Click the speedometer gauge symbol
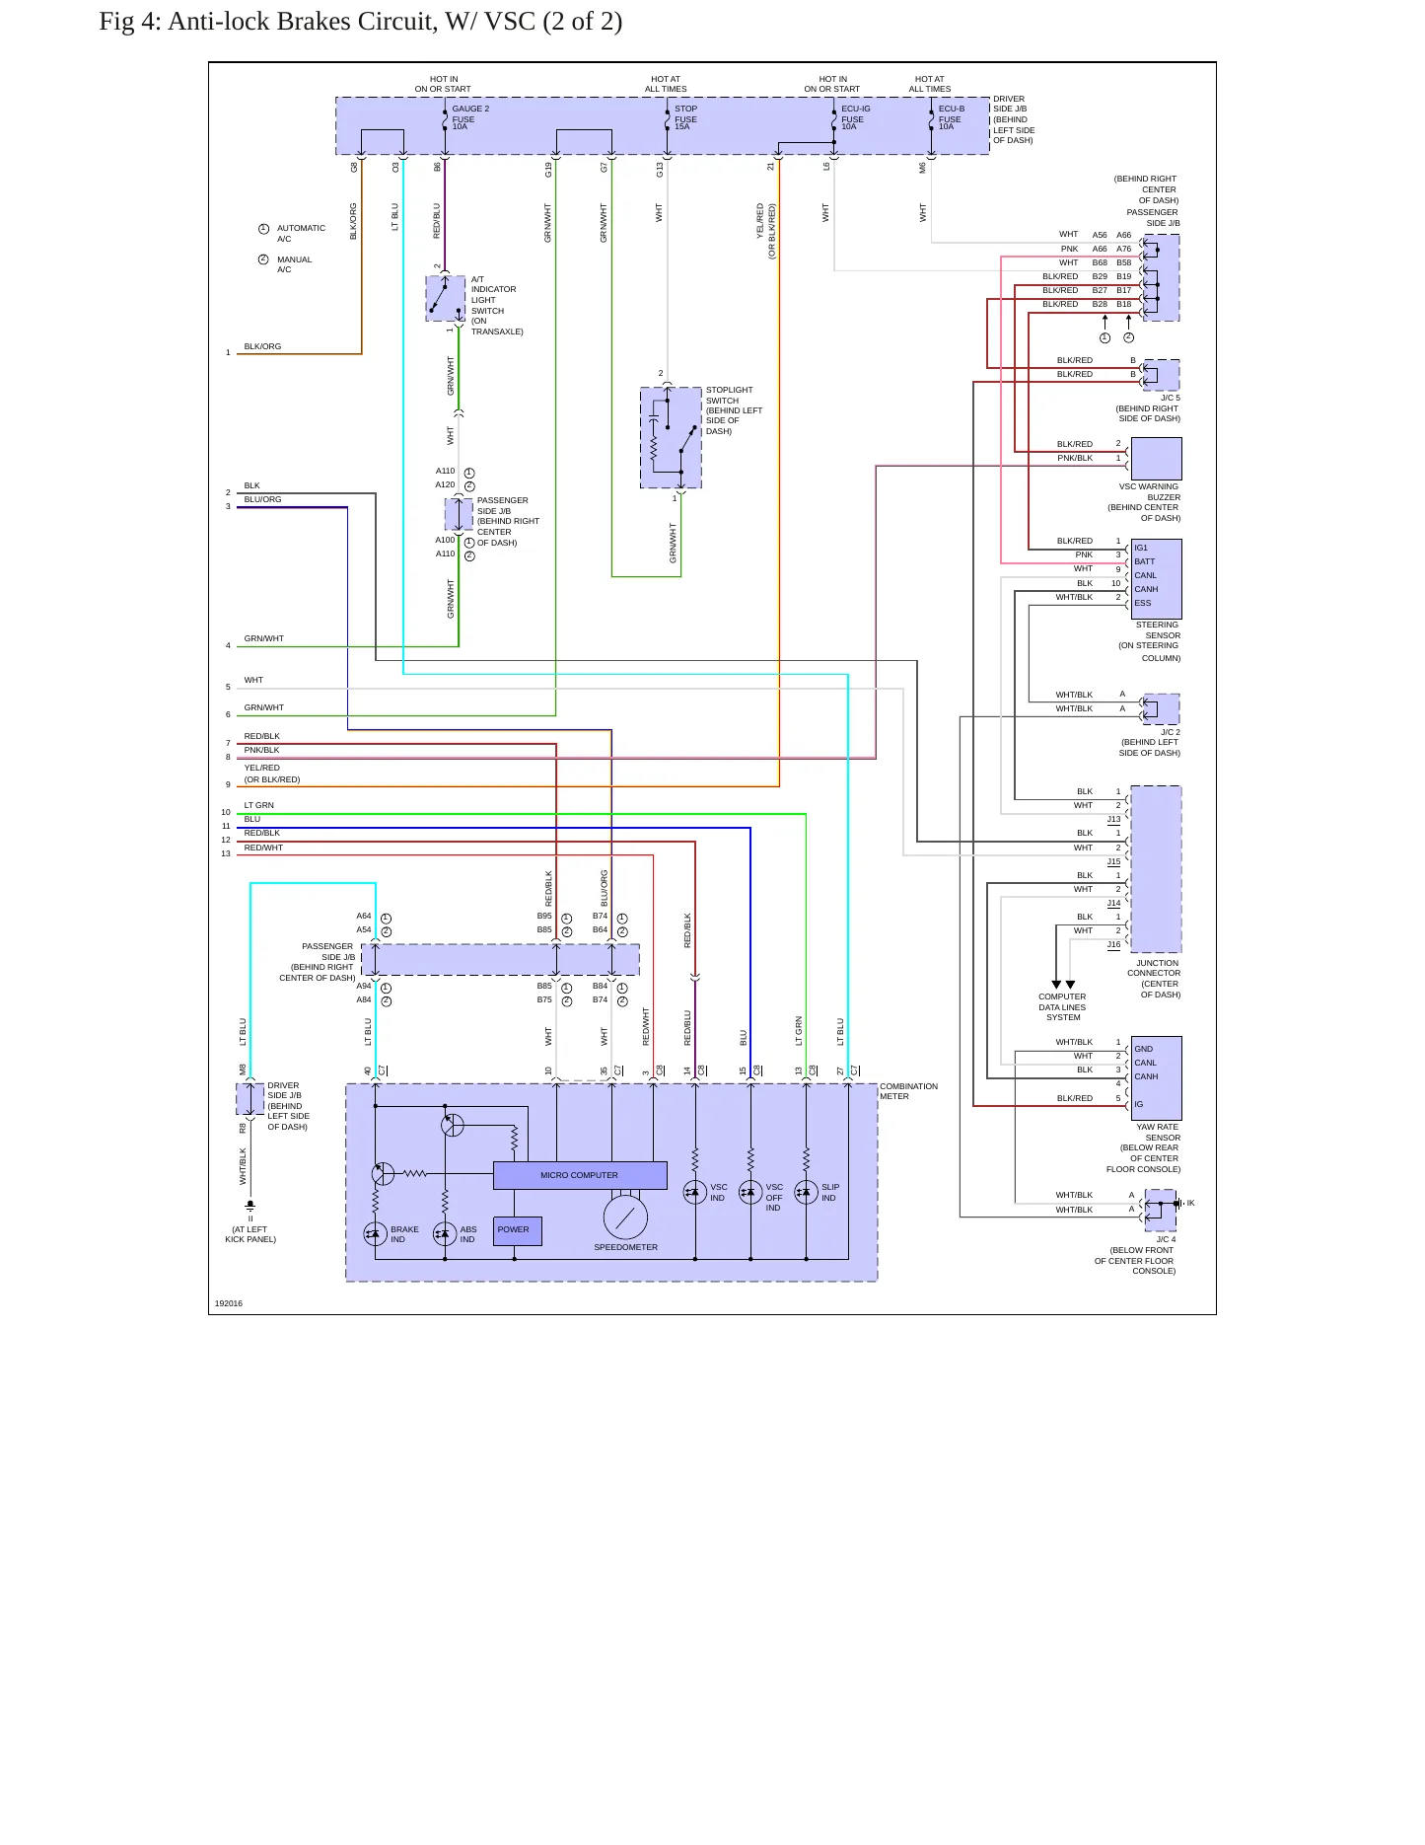This screenshot has width=1425, height=1845. pyautogui.click(x=625, y=1217)
